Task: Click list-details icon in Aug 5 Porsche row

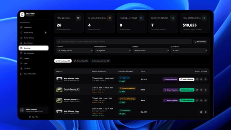Action: pos(201,100)
